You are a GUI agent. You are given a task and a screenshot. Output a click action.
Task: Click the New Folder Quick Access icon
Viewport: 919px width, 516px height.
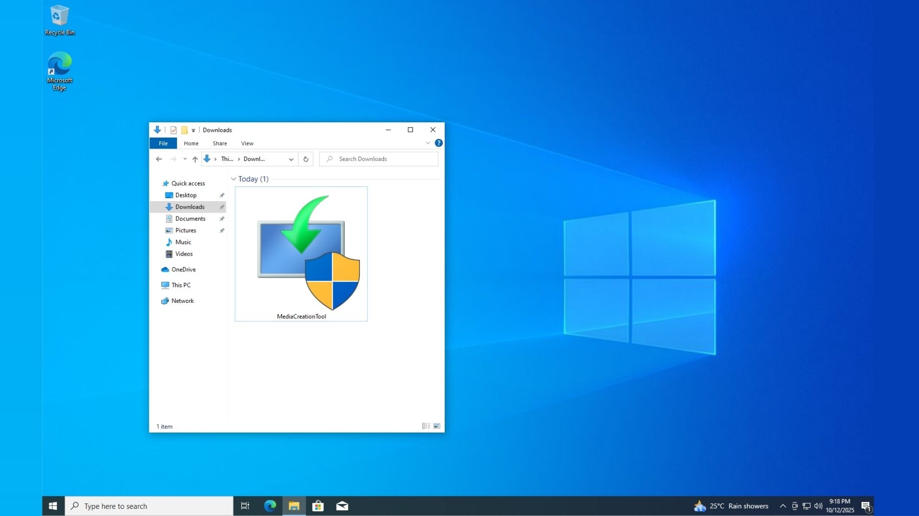(184, 129)
